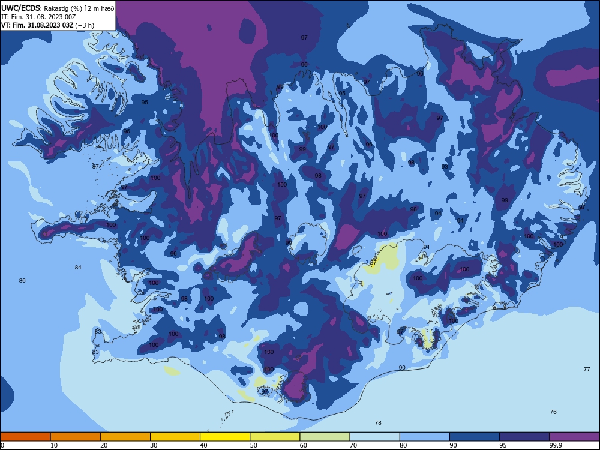The width and height of the screenshot is (600, 450).
Task: Click the '95' label under the legend bar
Action: click(503, 445)
